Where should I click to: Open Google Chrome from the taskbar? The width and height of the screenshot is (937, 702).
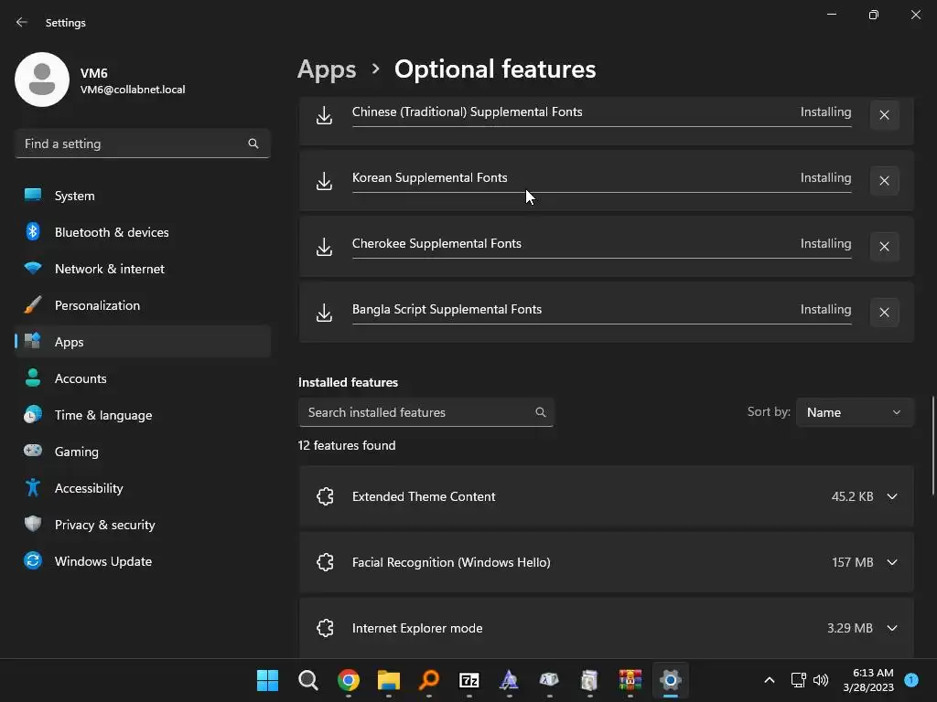click(348, 680)
